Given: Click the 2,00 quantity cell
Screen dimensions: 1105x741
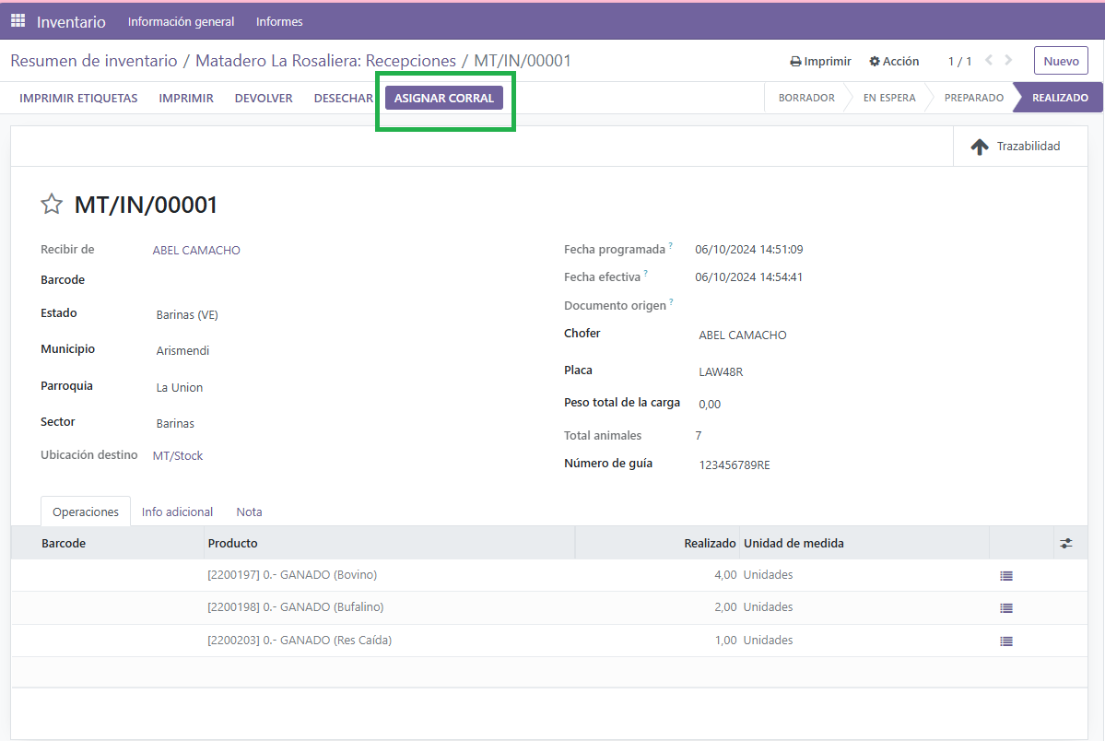Looking at the screenshot, I should [725, 607].
